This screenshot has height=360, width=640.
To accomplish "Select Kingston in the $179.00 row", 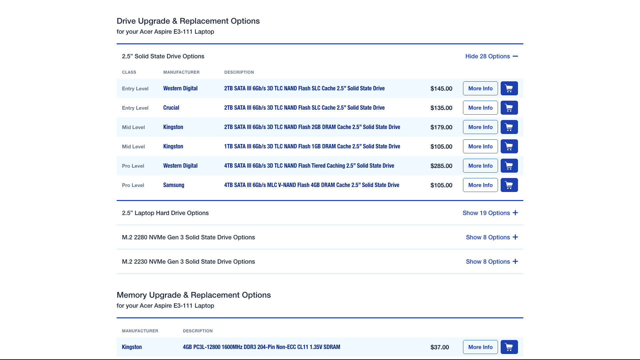I will (x=173, y=127).
